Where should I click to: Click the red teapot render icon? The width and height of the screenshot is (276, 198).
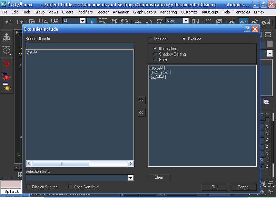(x=6, y=76)
